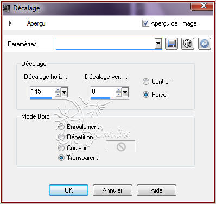Randomize parameters with the dice icon
Viewport: 216px width, 204px height.
[x=188, y=44]
